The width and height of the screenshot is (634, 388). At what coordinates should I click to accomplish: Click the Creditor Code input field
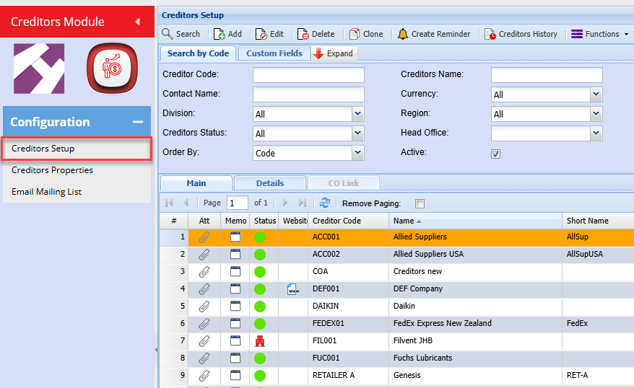(x=308, y=75)
